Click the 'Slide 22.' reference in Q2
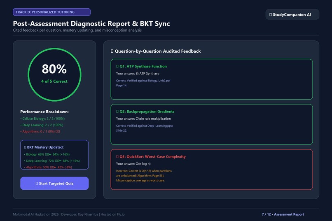332x221 pixels. (x=122, y=130)
